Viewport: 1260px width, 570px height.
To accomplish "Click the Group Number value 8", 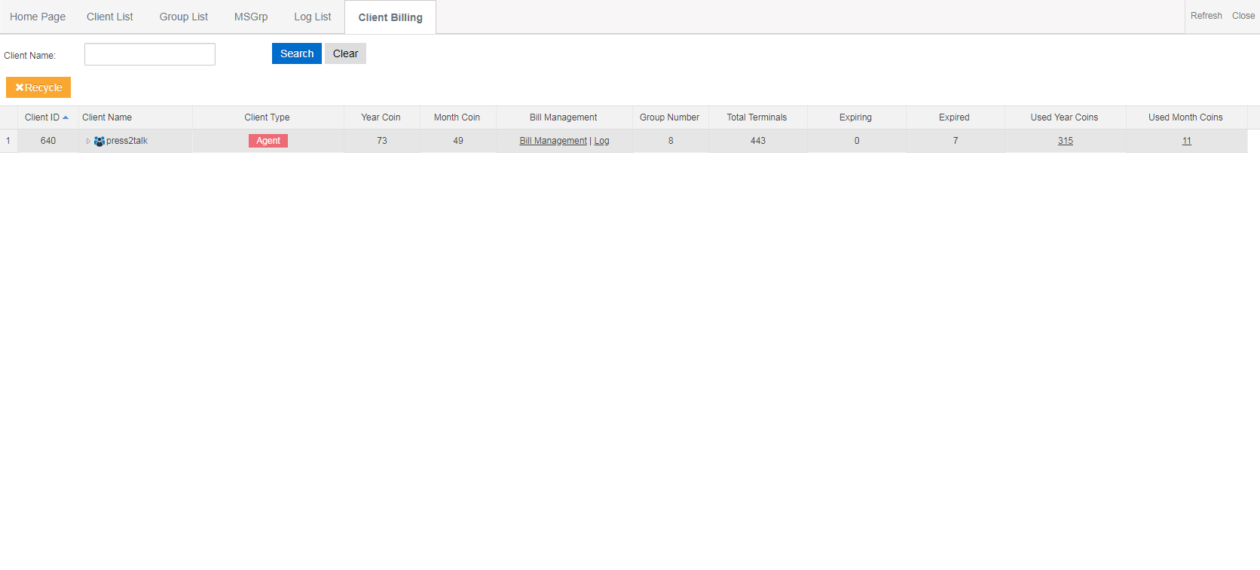I will pos(671,141).
